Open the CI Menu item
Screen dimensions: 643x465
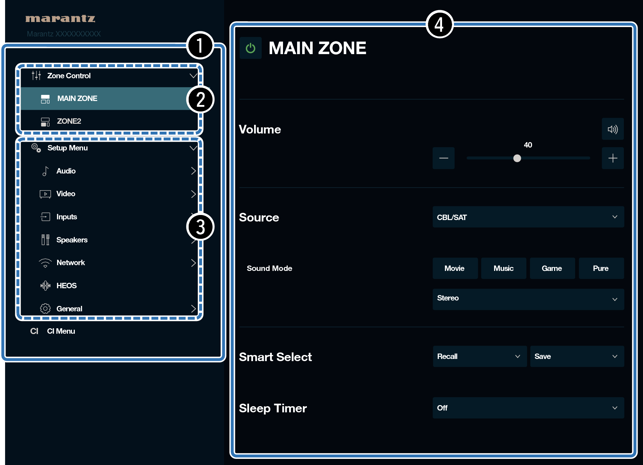click(x=61, y=331)
